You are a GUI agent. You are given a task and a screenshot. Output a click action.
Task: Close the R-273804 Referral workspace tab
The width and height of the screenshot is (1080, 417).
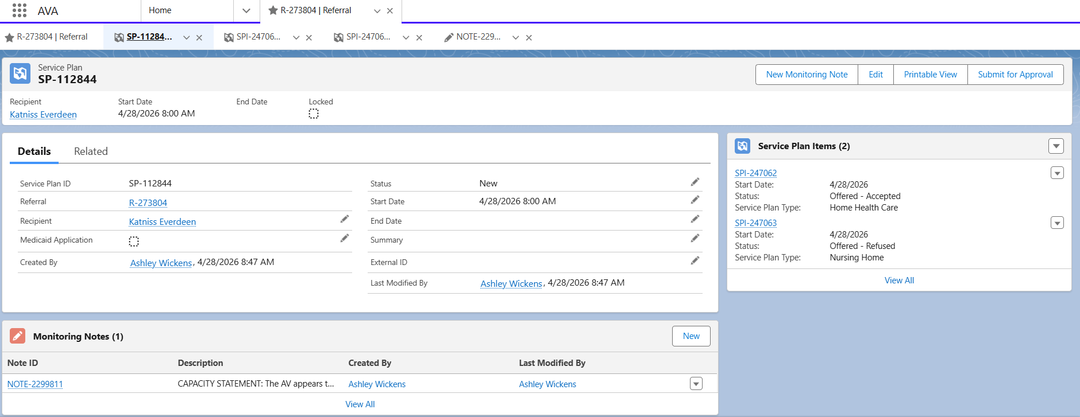[390, 11]
